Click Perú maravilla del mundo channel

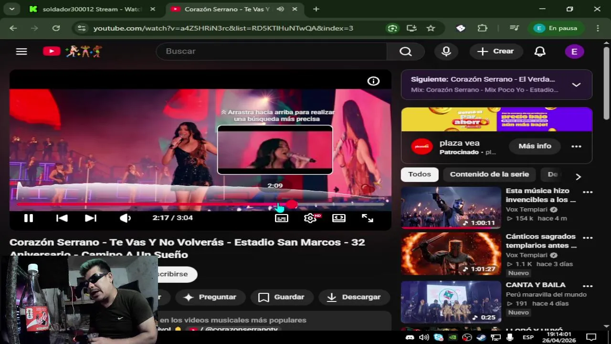click(x=546, y=294)
